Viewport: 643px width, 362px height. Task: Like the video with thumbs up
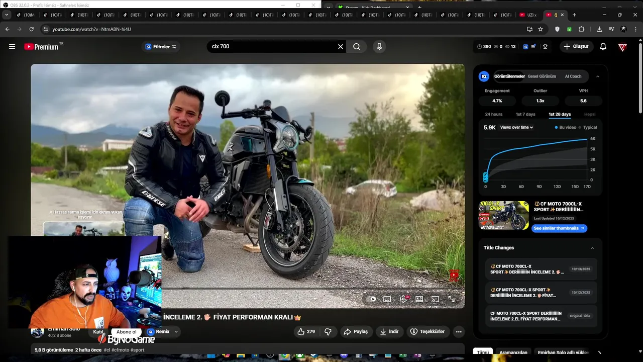(x=306, y=332)
